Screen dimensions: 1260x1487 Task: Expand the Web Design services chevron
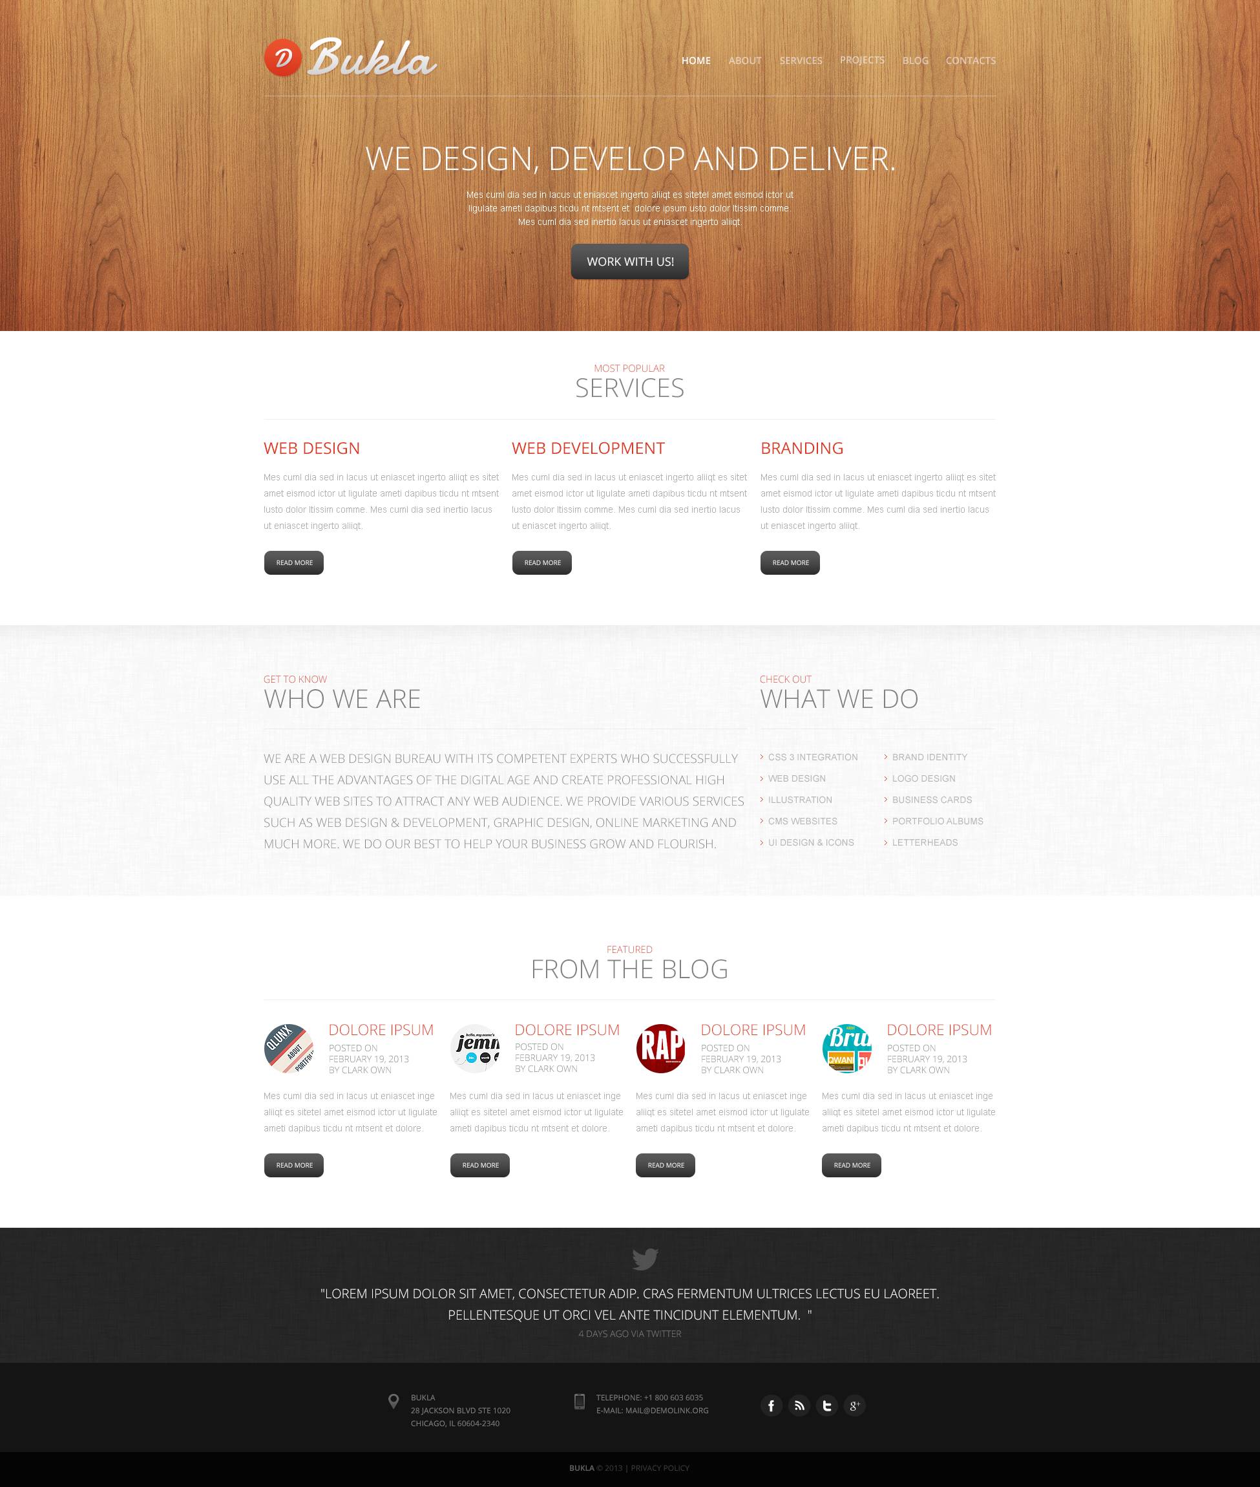[x=762, y=778]
